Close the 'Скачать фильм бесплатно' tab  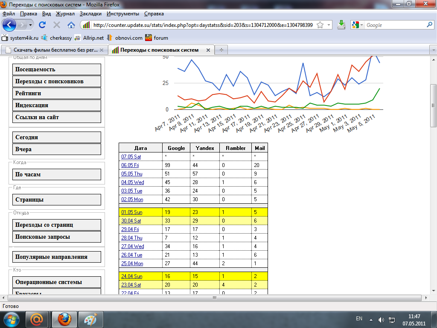[x=102, y=50]
